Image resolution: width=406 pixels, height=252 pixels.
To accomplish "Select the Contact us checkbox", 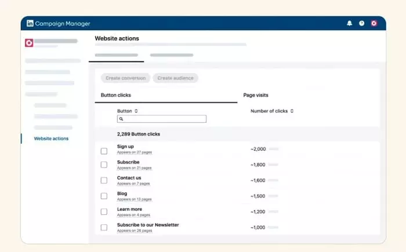I will click(x=104, y=180).
